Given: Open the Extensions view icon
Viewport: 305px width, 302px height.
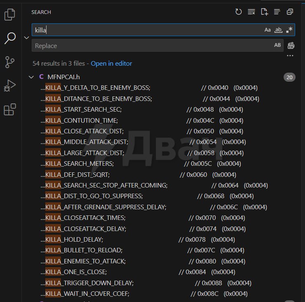Looking at the screenshot, I should point(9,110).
